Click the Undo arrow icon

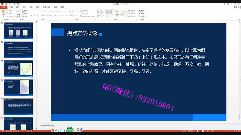click(x=10, y=4)
